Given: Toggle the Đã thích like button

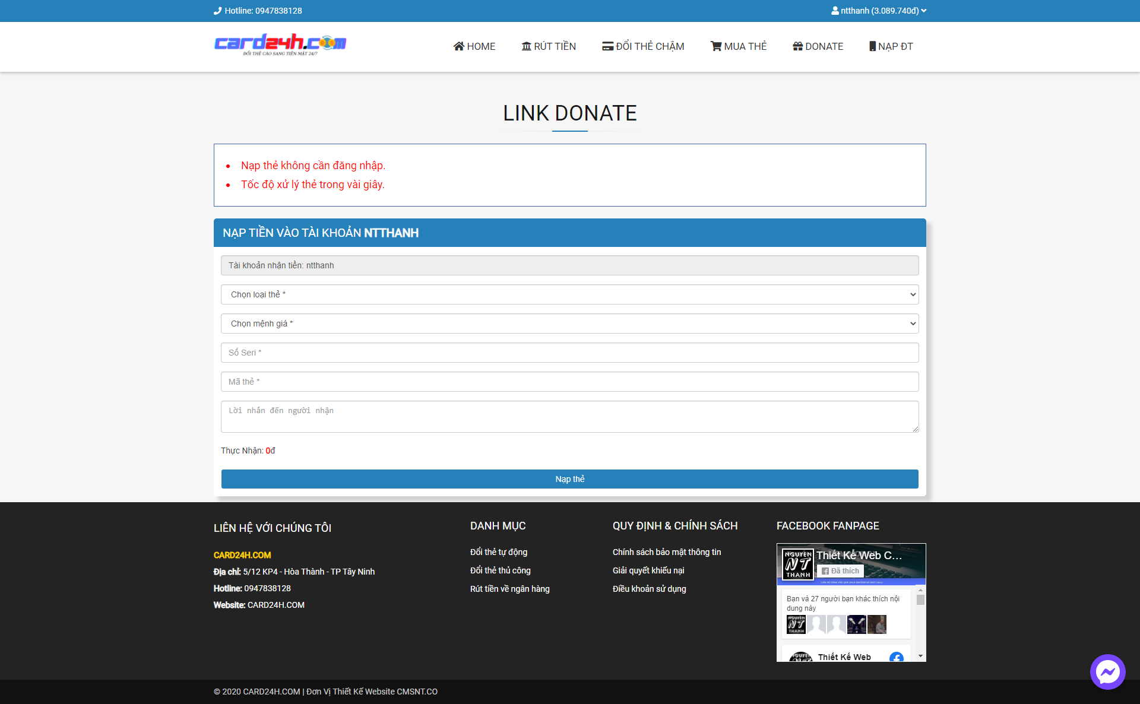Looking at the screenshot, I should pyautogui.click(x=840, y=571).
